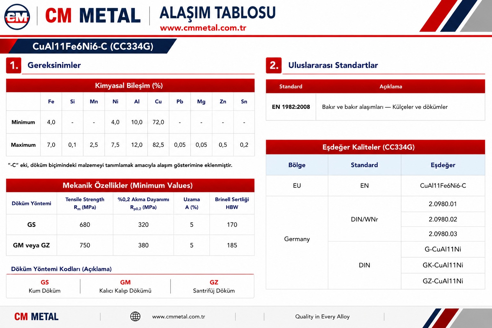This screenshot has height=328, width=492.
Task: Click the Gereksinimler section heading
Action: tap(54, 65)
